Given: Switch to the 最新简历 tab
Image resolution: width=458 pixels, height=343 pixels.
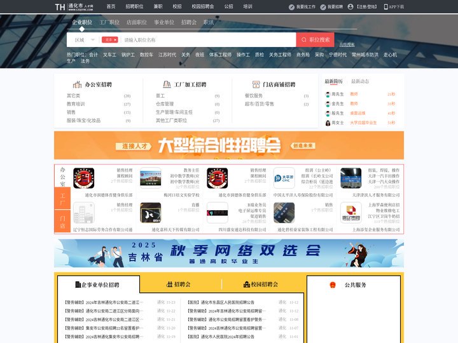Looking at the screenshot, I should 333,81.
